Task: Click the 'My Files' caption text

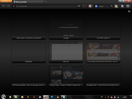Action: 66,62
